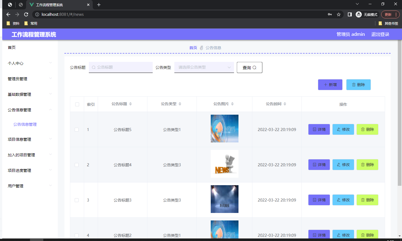Click 首页 breadcrumb link
402x241 pixels.
(193, 48)
